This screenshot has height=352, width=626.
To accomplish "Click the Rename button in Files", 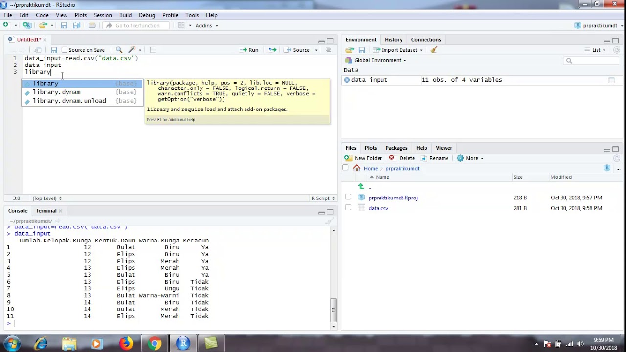I will tap(435, 158).
